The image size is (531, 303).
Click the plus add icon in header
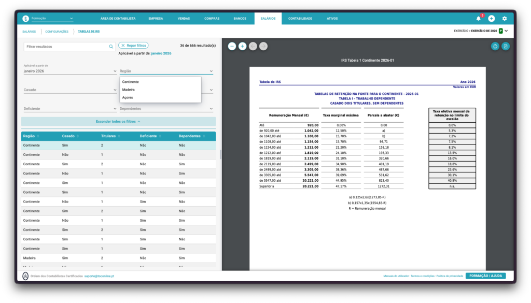tap(492, 19)
